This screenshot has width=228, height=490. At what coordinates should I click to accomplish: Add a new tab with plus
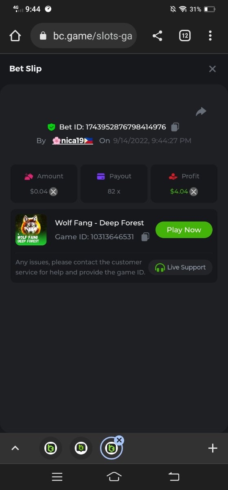coord(213,448)
